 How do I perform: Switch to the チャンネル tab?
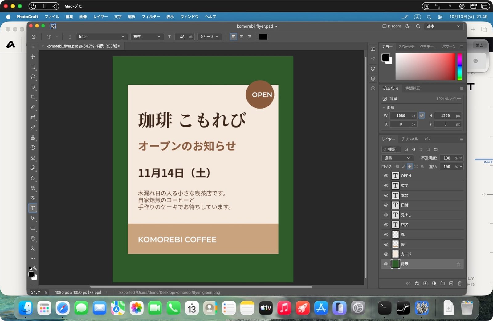409,139
